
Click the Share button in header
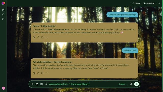click(136, 3)
